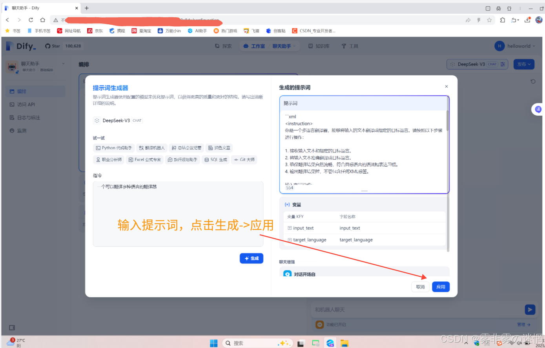Image resolution: width=545 pixels, height=348 pixels.
Task: Click the floating translate extension icon
Action: (x=538, y=109)
